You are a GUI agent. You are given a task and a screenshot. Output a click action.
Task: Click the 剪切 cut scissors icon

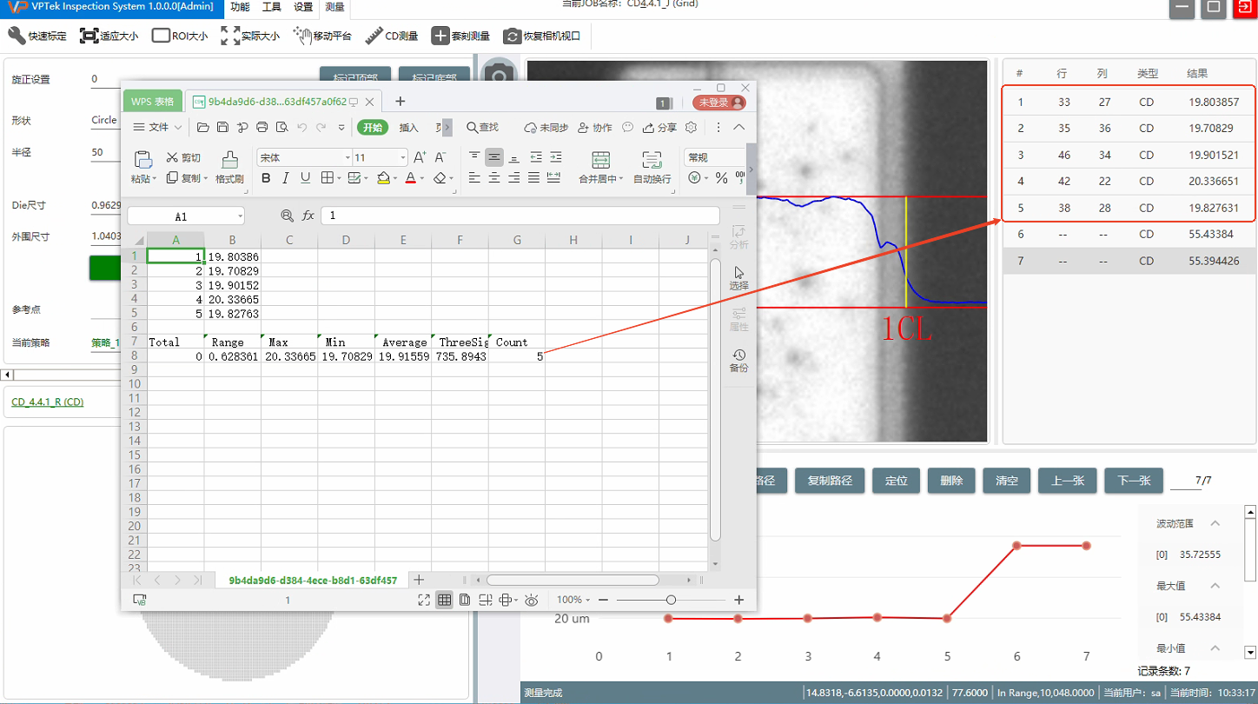click(x=172, y=157)
